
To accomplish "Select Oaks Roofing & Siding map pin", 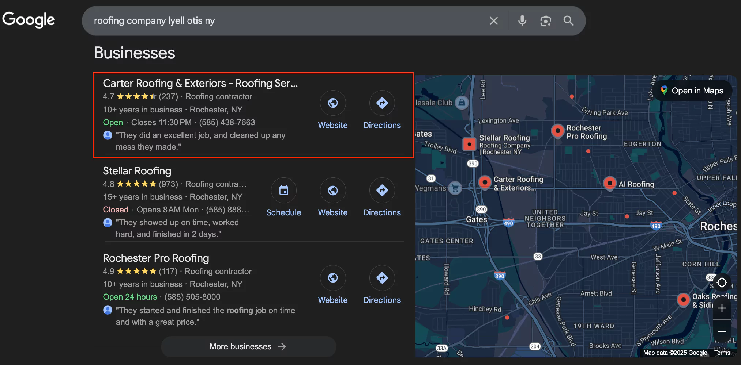I will (683, 300).
